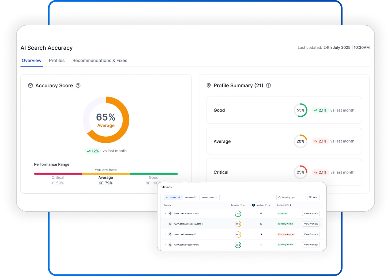Open the Filter options in Citations panel

[313, 197]
